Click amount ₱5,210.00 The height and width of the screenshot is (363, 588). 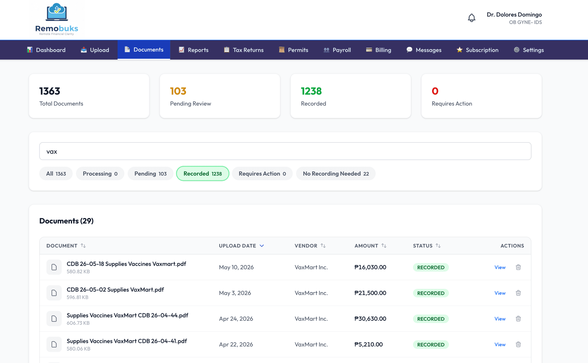[x=368, y=344]
